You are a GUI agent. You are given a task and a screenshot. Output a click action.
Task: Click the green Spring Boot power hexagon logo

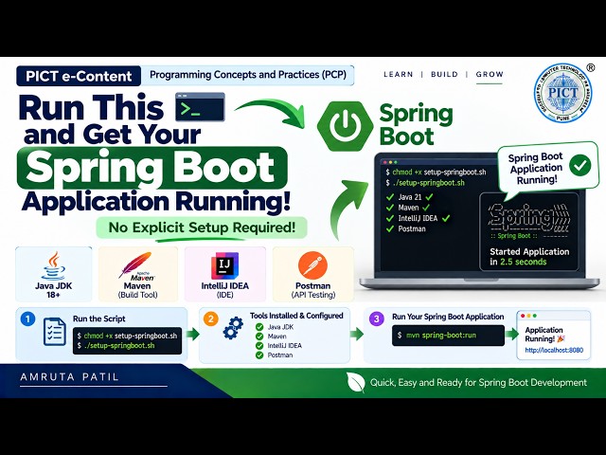point(345,126)
